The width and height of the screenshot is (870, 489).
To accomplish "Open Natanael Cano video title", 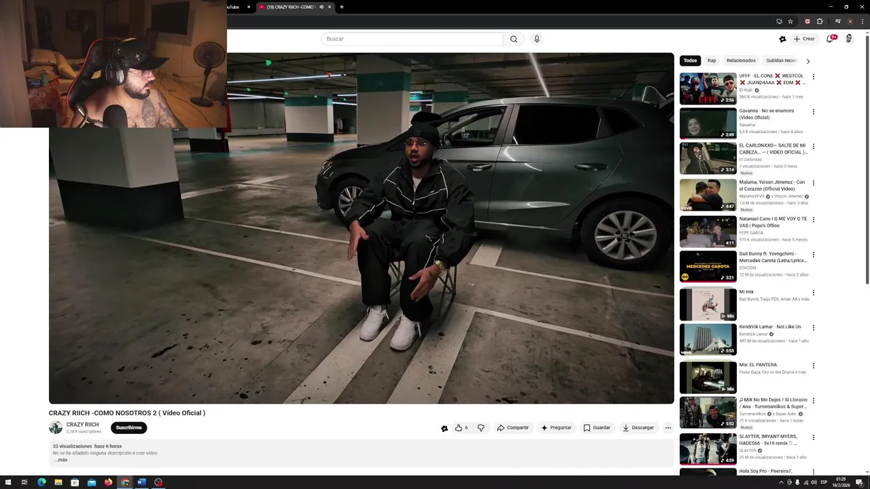I will coord(773,222).
